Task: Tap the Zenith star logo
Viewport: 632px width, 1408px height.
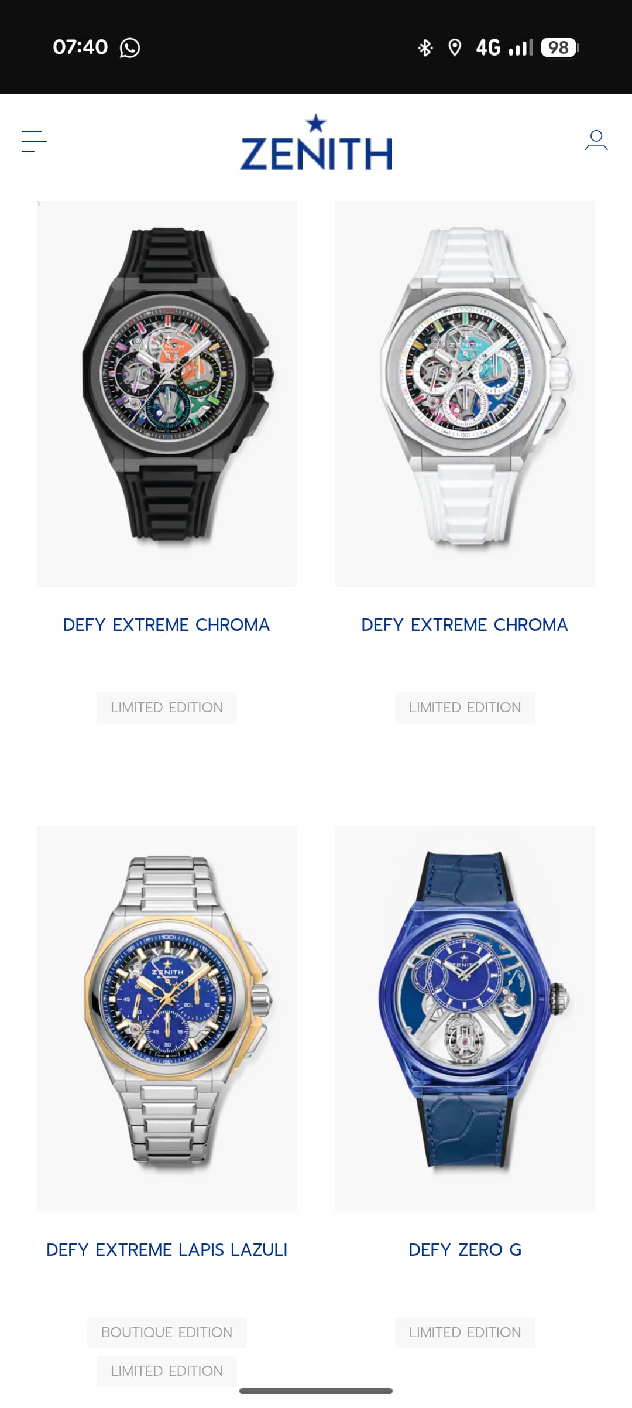Action: pyautogui.click(x=316, y=142)
